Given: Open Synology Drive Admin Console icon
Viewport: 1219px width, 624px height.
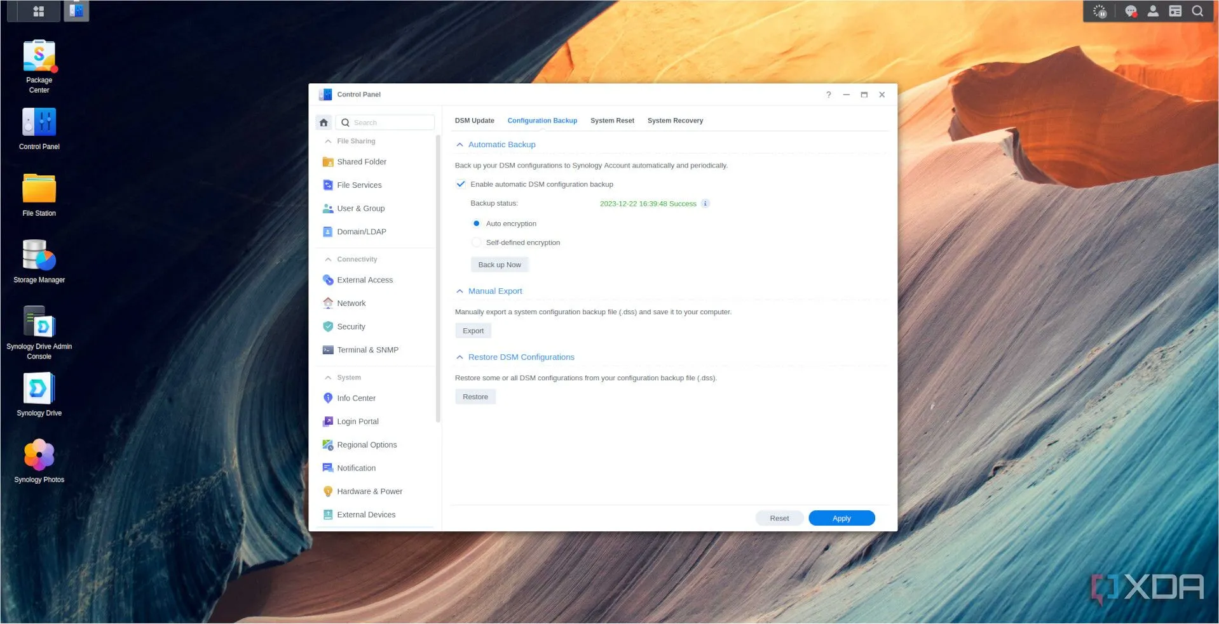Looking at the screenshot, I should coord(39,333).
